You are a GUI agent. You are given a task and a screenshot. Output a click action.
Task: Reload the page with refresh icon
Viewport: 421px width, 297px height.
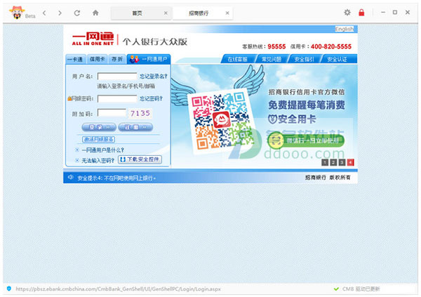click(x=77, y=13)
